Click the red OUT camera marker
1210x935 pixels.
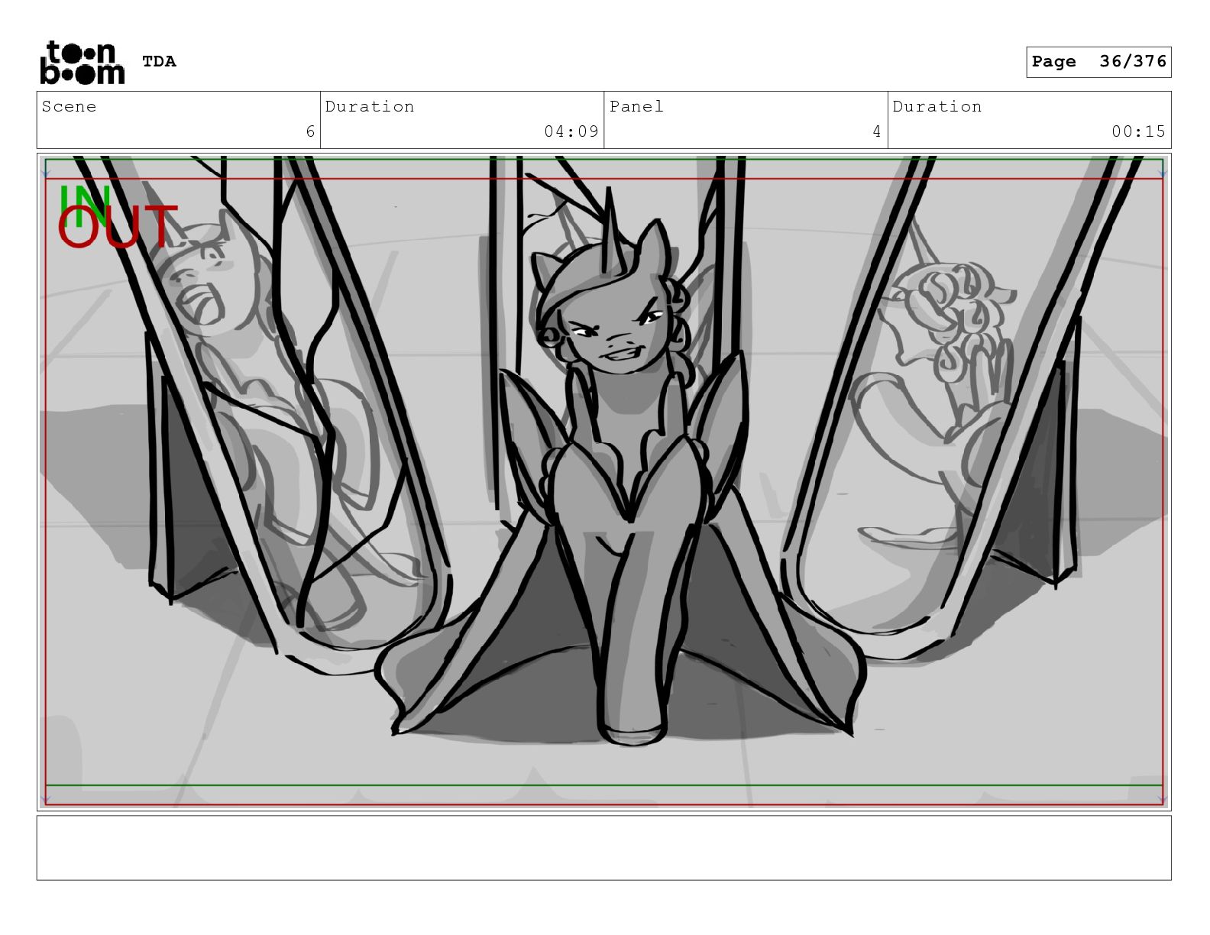118,227
